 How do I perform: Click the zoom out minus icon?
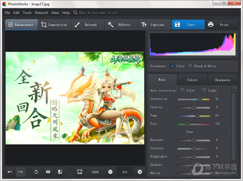point(110,172)
